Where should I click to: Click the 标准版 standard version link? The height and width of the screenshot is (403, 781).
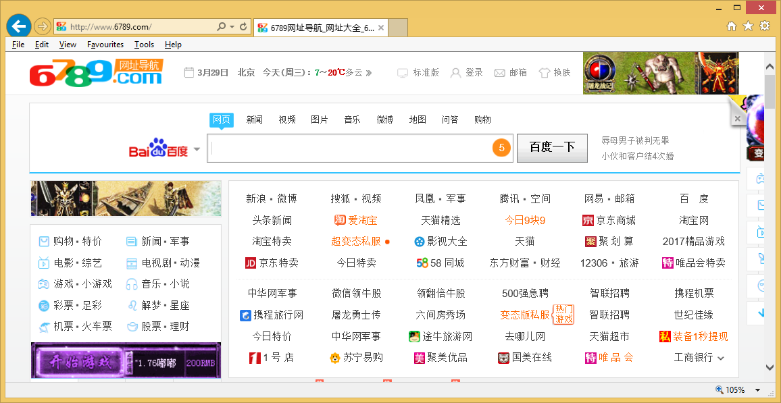[x=418, y=73]
